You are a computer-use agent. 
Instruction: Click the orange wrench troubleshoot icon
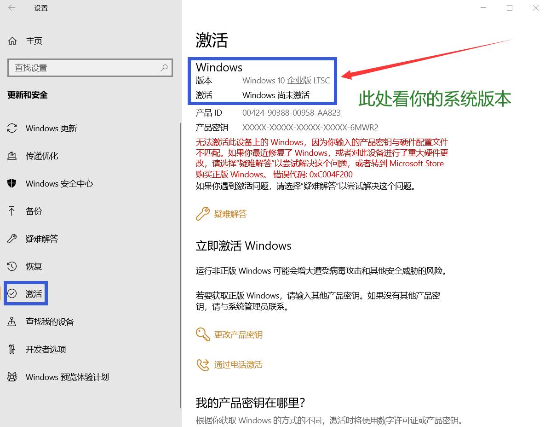[203, 214]
